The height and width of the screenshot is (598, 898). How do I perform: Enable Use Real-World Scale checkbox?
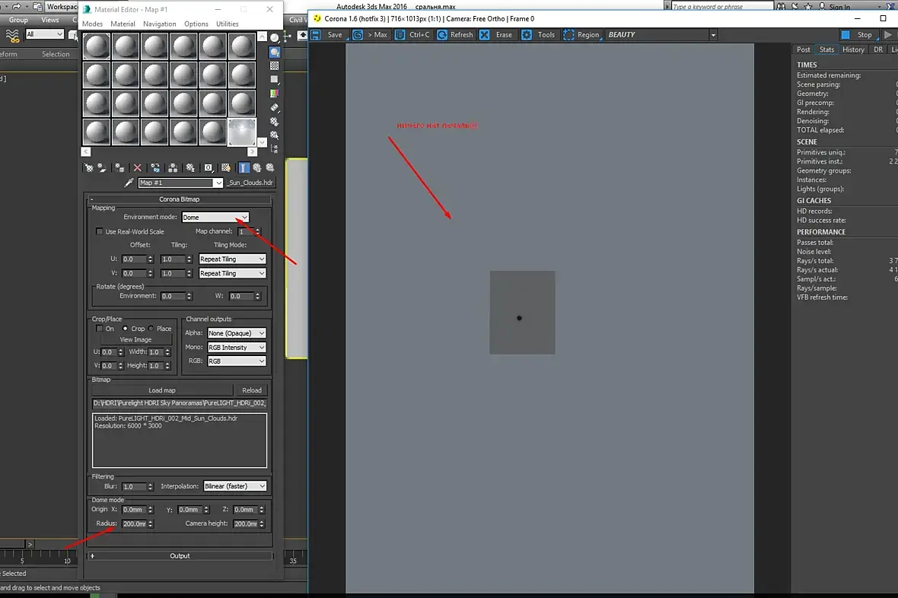coord(100,231)
